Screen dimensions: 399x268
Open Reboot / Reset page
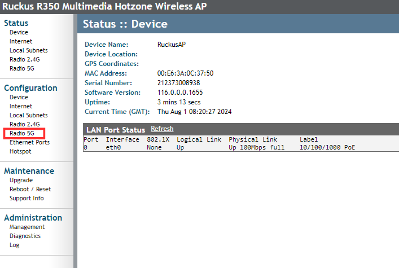[x=30, y=189]
